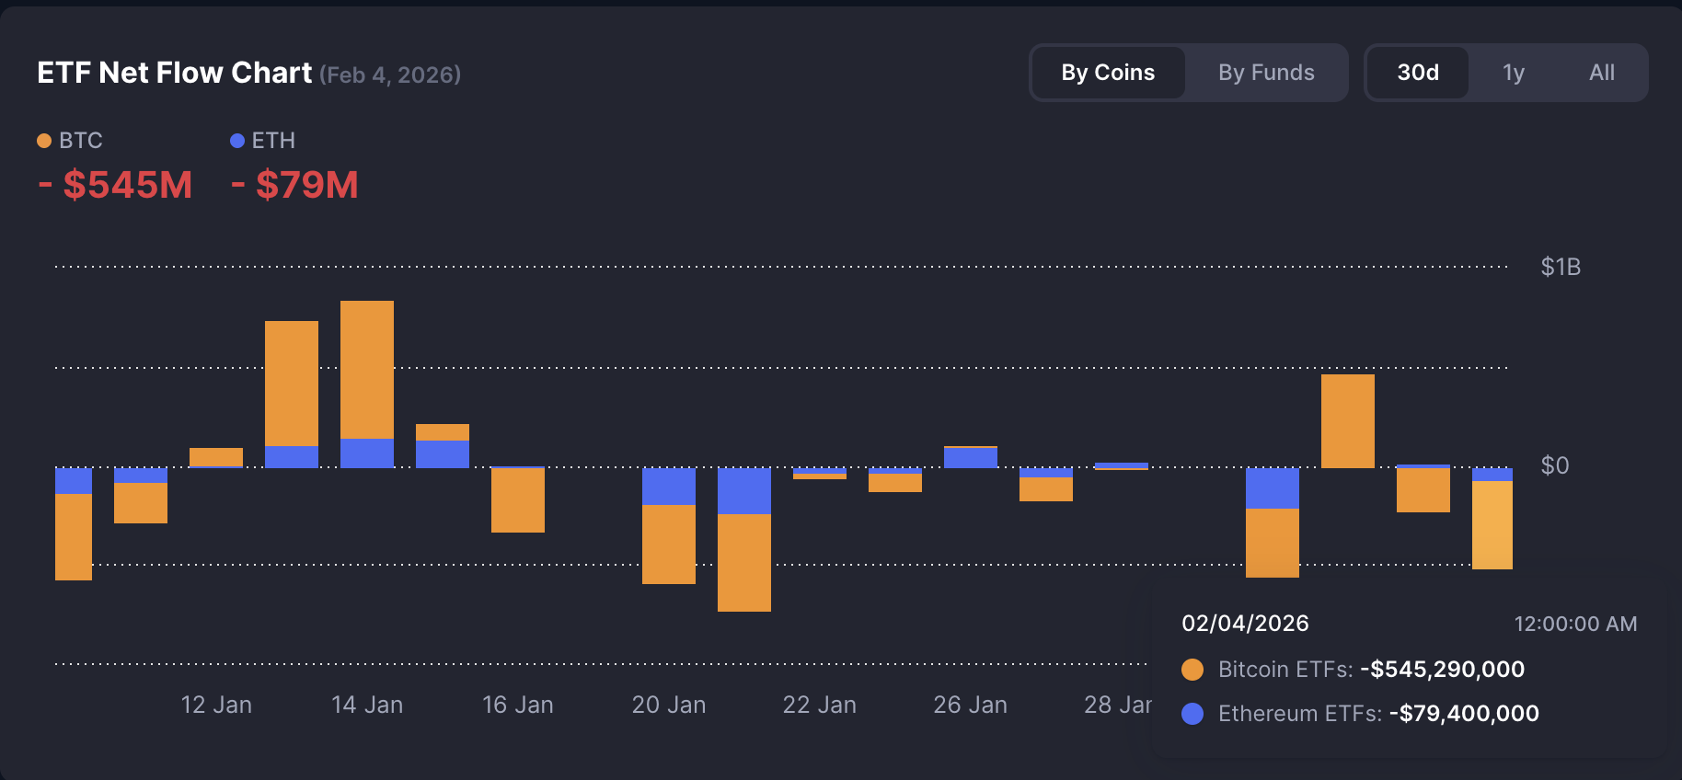Click the 12 Jan axis label
This screenshot has height=780, width=1682.
coord(216,705)
